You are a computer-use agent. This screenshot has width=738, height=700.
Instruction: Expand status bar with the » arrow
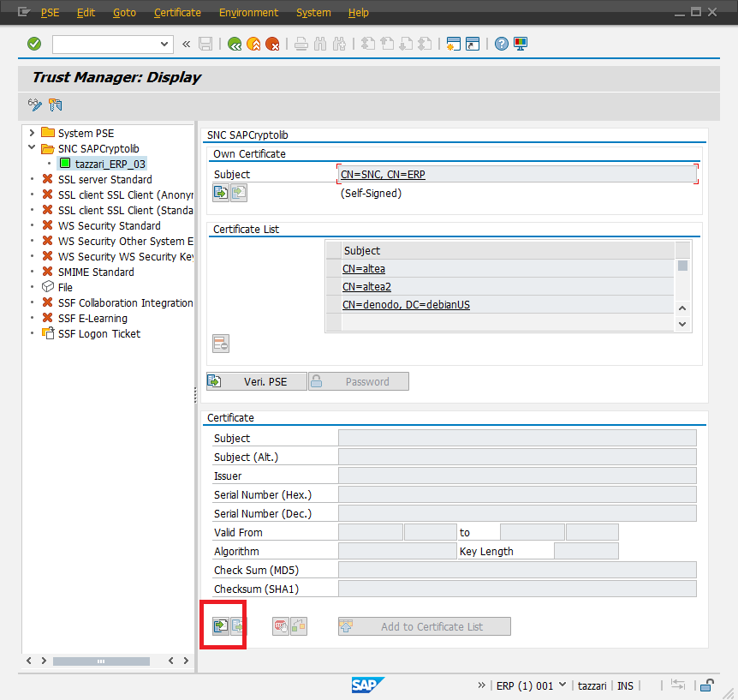tap(481, 685)
